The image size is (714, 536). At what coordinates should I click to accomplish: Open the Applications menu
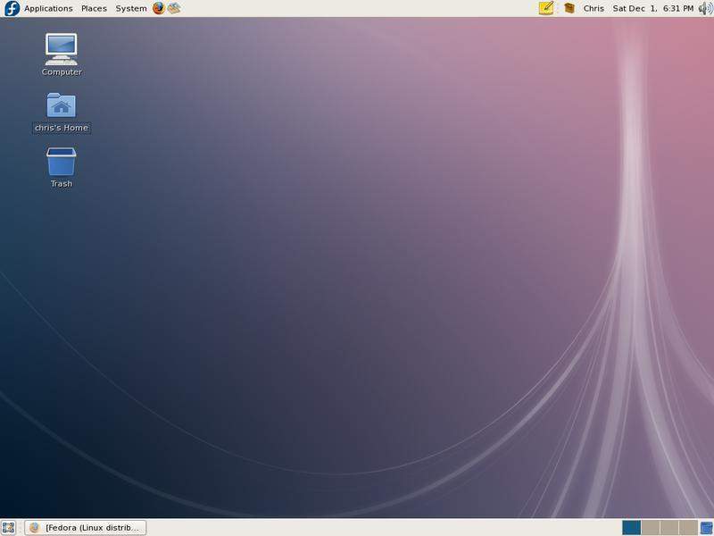(47, 8)
